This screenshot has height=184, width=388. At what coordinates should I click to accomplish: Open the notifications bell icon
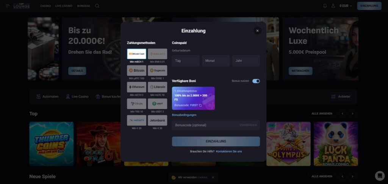[x=325, y=6]
